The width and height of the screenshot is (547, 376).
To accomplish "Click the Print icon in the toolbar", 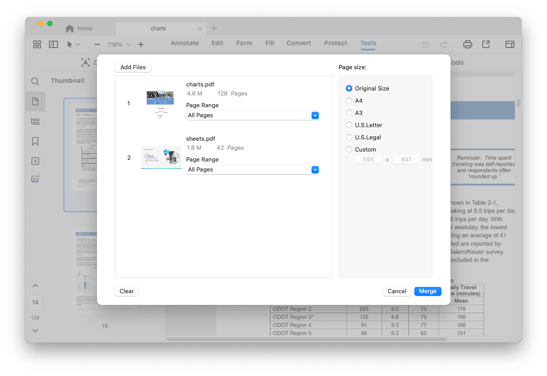I will pyautogui.click(x=467, y=44).
